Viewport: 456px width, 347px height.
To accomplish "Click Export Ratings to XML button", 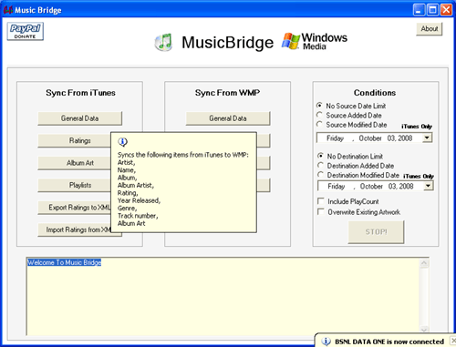I will coord(75,208).
